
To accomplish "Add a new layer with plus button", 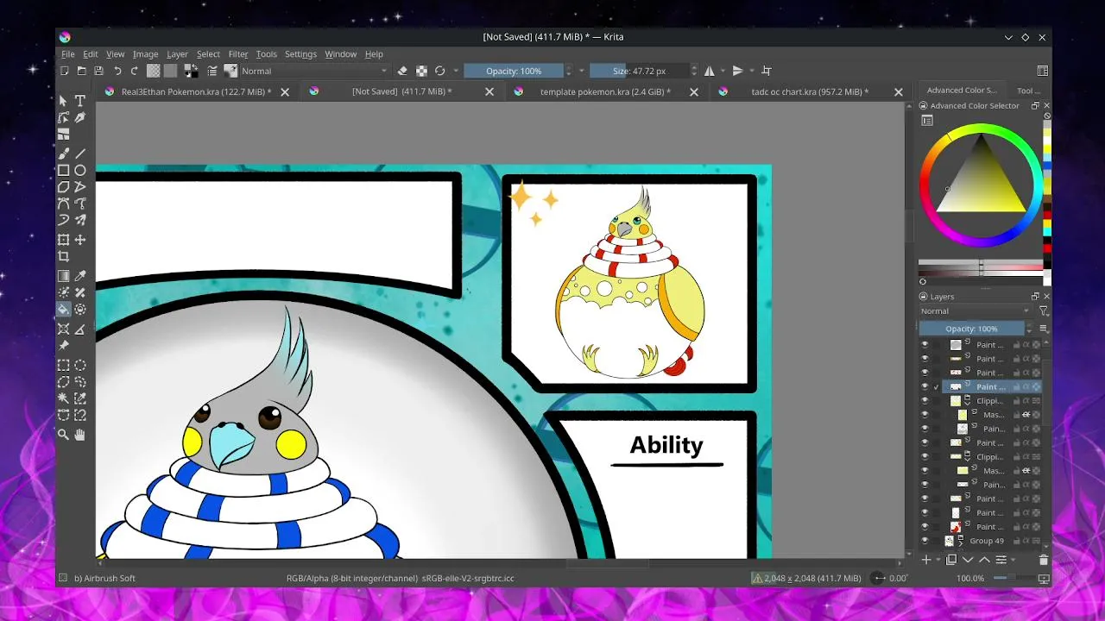I will (x=926, y=560).
